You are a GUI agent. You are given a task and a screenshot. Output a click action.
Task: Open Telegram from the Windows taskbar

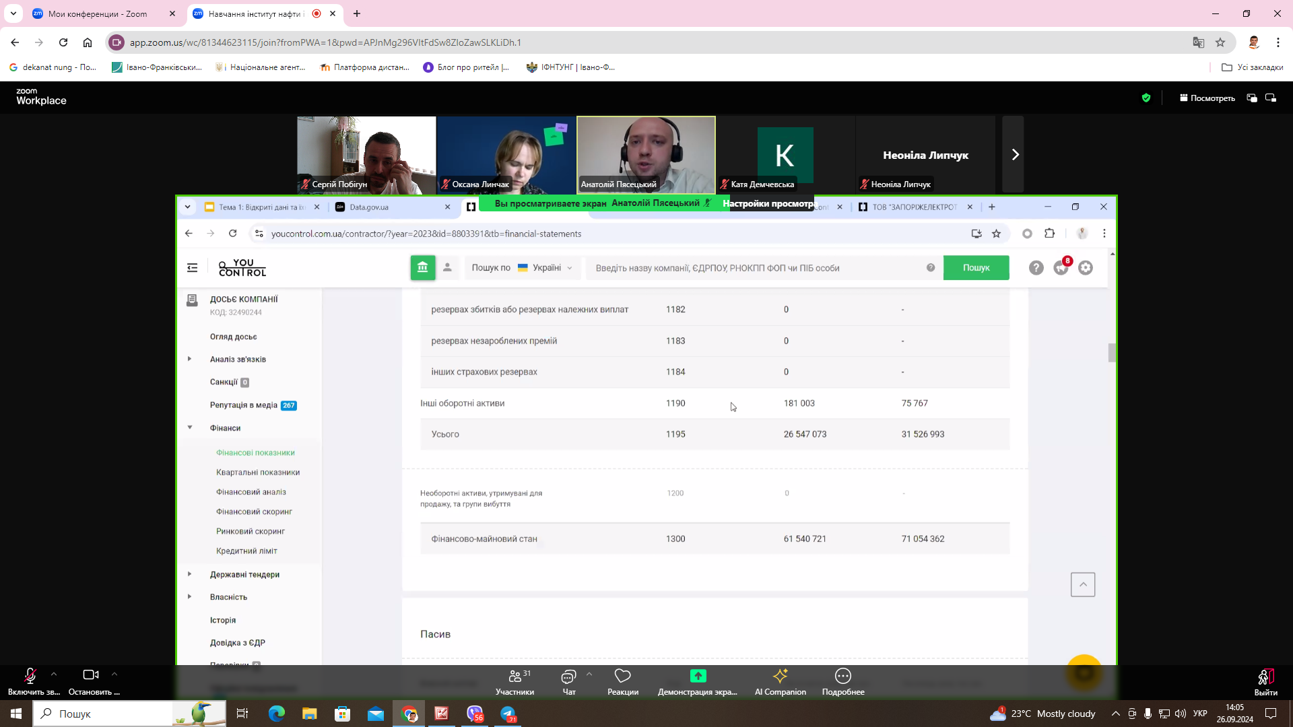(508, 714)
